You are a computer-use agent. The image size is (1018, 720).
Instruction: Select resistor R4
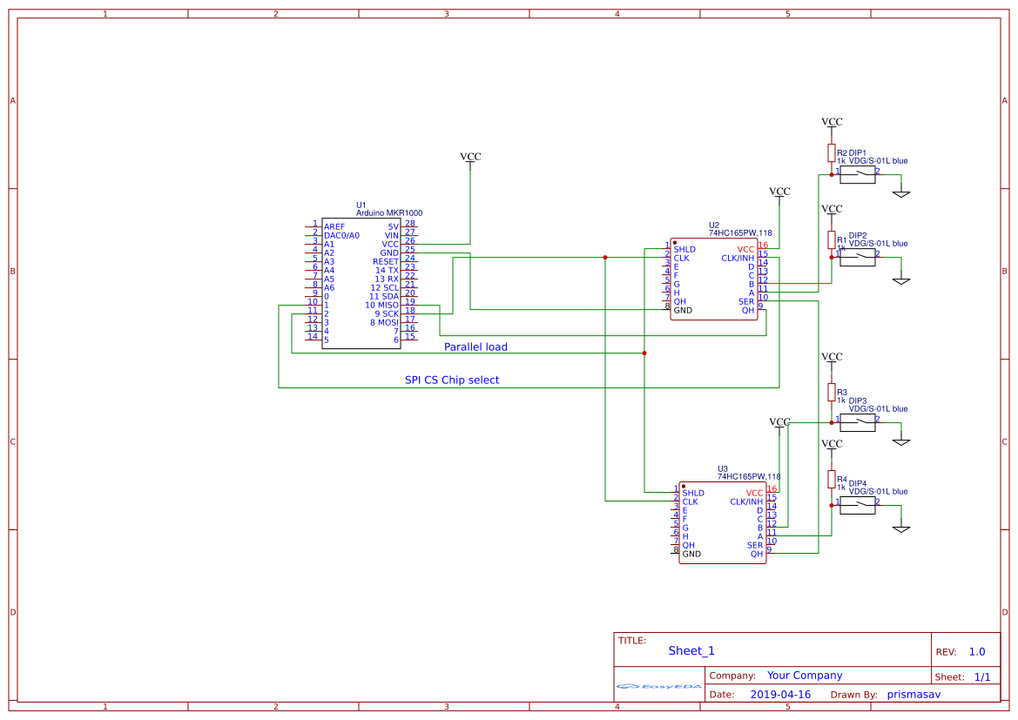832,480
